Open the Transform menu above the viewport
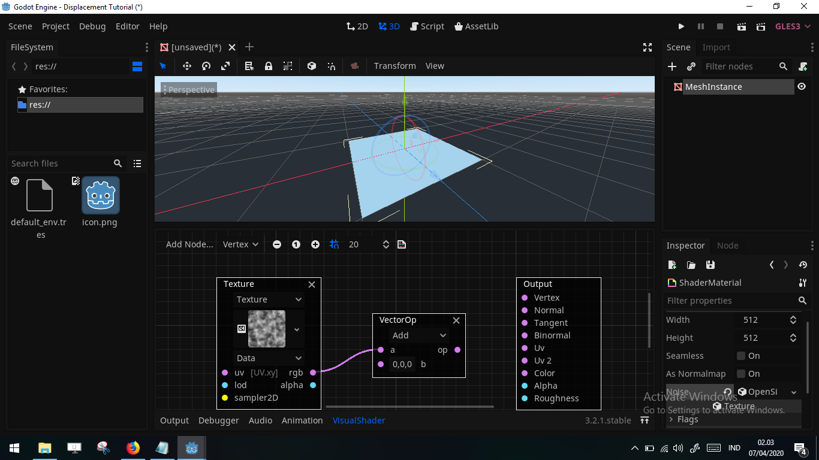This screenshot has width=819, height=460. (x=395, y=66)
